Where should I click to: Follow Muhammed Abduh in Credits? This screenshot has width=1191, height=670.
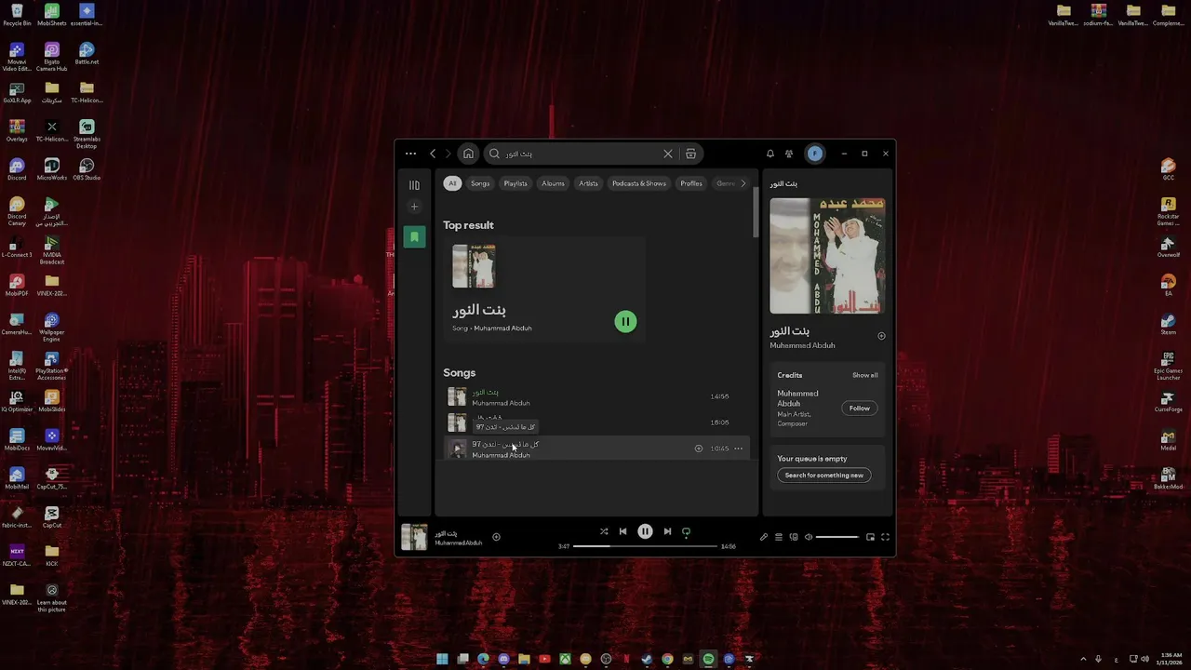860,408
